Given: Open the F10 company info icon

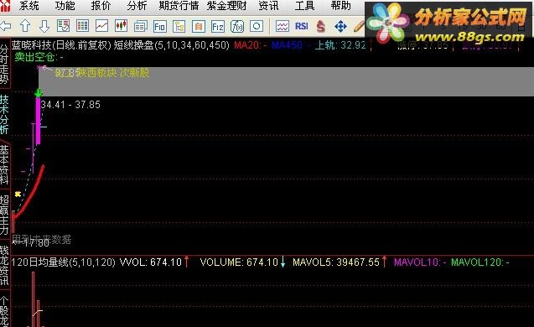Looking at the screenshot, I should (x=160, y=26).
